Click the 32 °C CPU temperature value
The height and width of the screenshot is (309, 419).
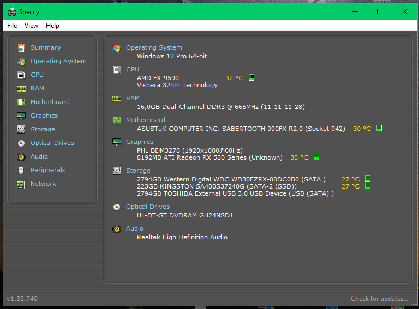coord(235,78)
